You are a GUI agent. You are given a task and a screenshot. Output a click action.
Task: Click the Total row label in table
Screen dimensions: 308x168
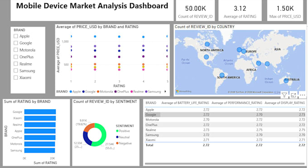point(149,145)
